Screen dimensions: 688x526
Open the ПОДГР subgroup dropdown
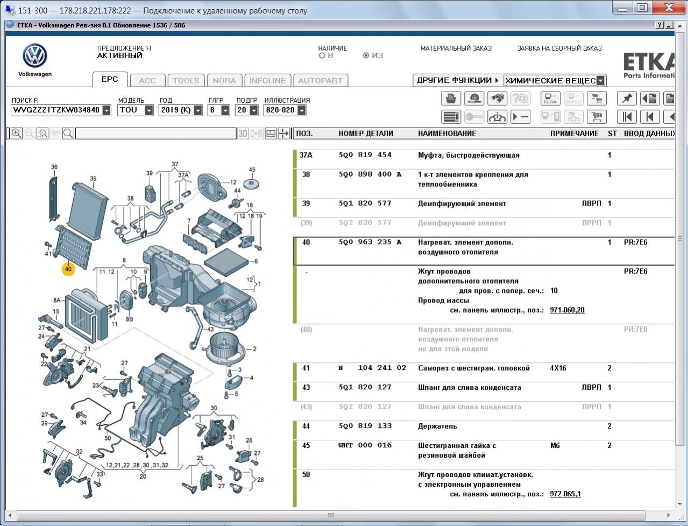tap(253, 110)
